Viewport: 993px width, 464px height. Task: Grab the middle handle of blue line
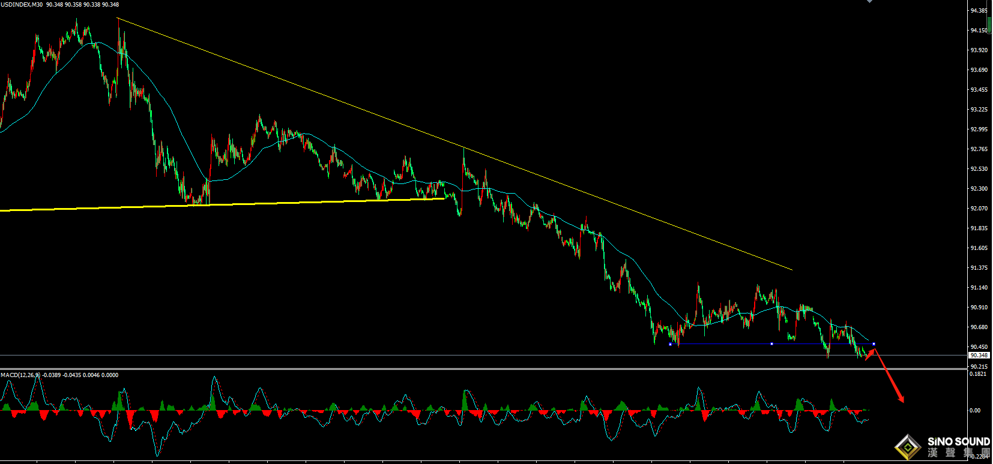click(771, 344)
